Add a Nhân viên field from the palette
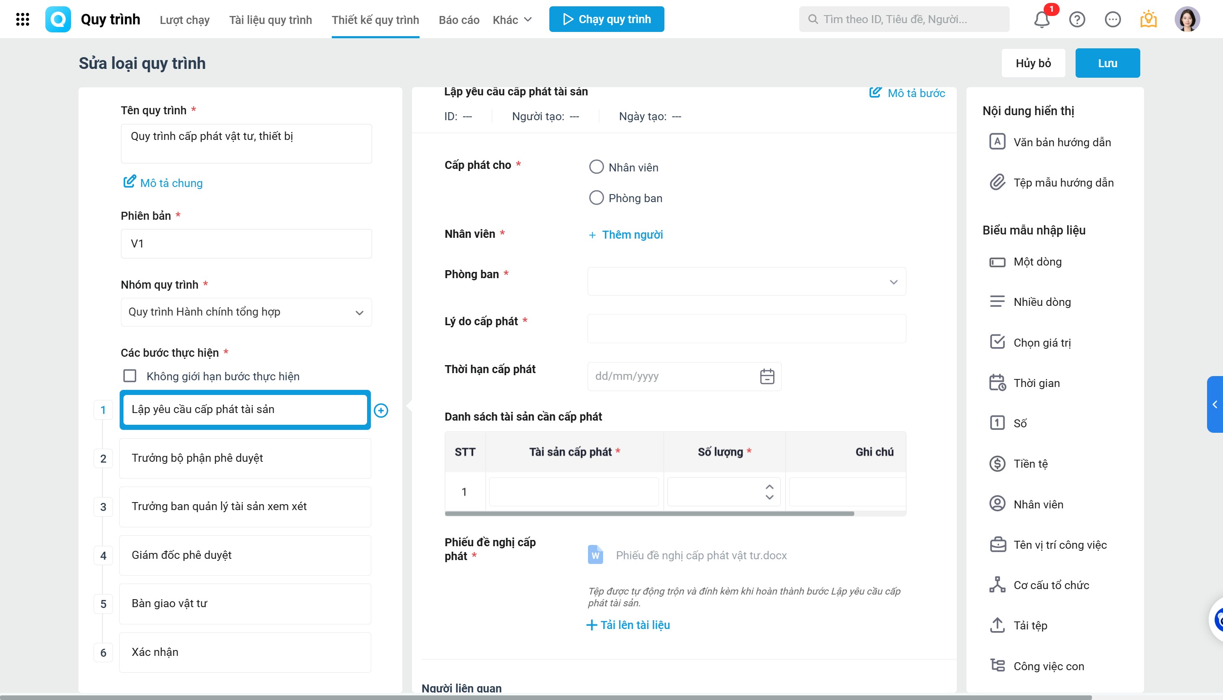The width and height of the screenshot is (1223, 700). 1026,504
